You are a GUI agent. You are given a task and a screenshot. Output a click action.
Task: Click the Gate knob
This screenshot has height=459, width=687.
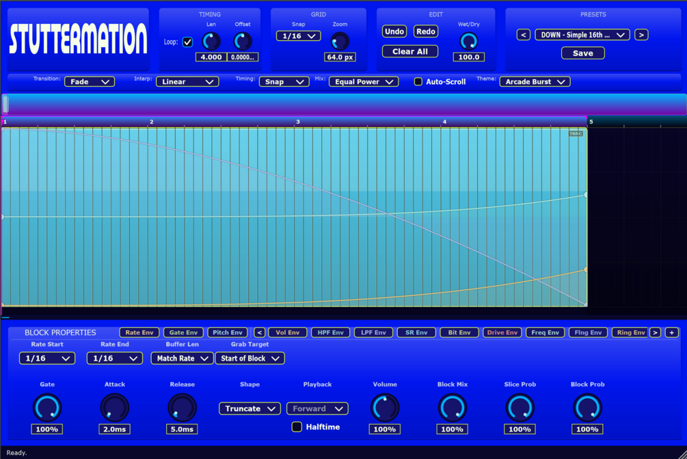pos(47,408)
